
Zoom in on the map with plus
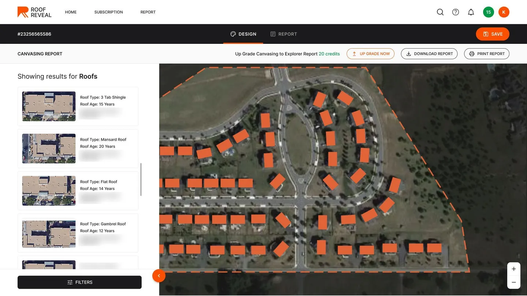(514, 269)
